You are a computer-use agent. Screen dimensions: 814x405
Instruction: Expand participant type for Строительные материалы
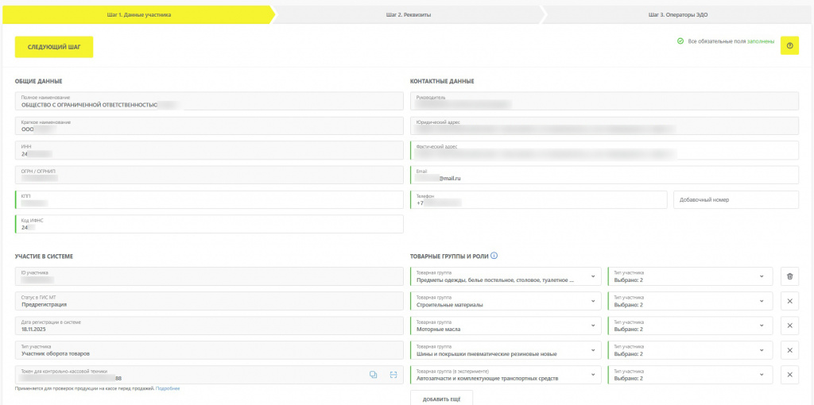[691, 301]
